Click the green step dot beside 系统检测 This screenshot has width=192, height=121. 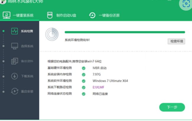pyautogui.click(x=4, y=31)
